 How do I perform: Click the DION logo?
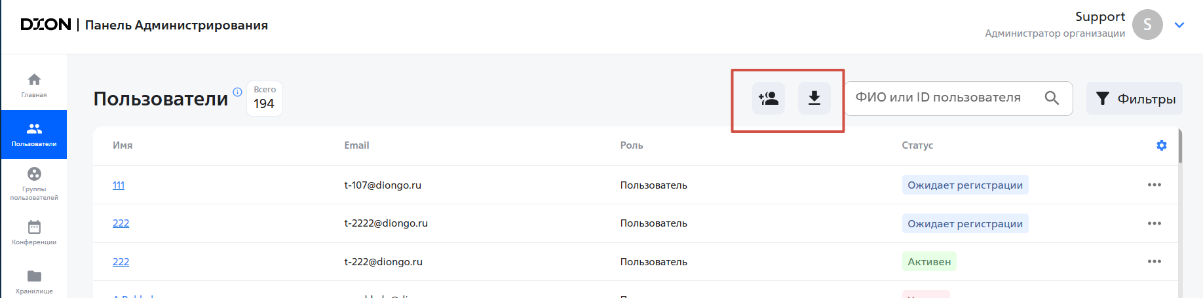pos(46,25)
